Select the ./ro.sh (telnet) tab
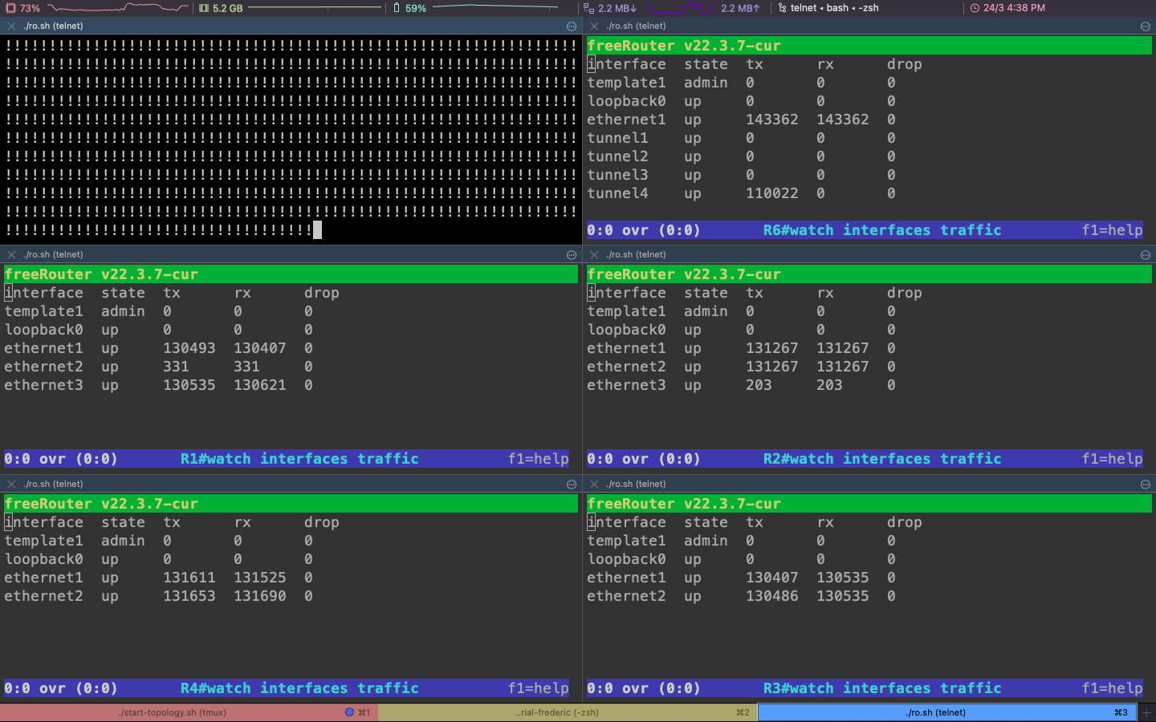This screenshot has width=1156, height=722. point(935,712)
